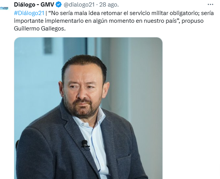Open the three-dot more options menu

(x=210, y=5)
